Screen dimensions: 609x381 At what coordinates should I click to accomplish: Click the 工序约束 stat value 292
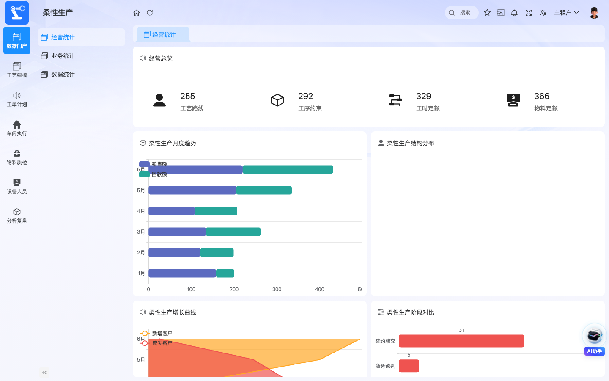306,96
